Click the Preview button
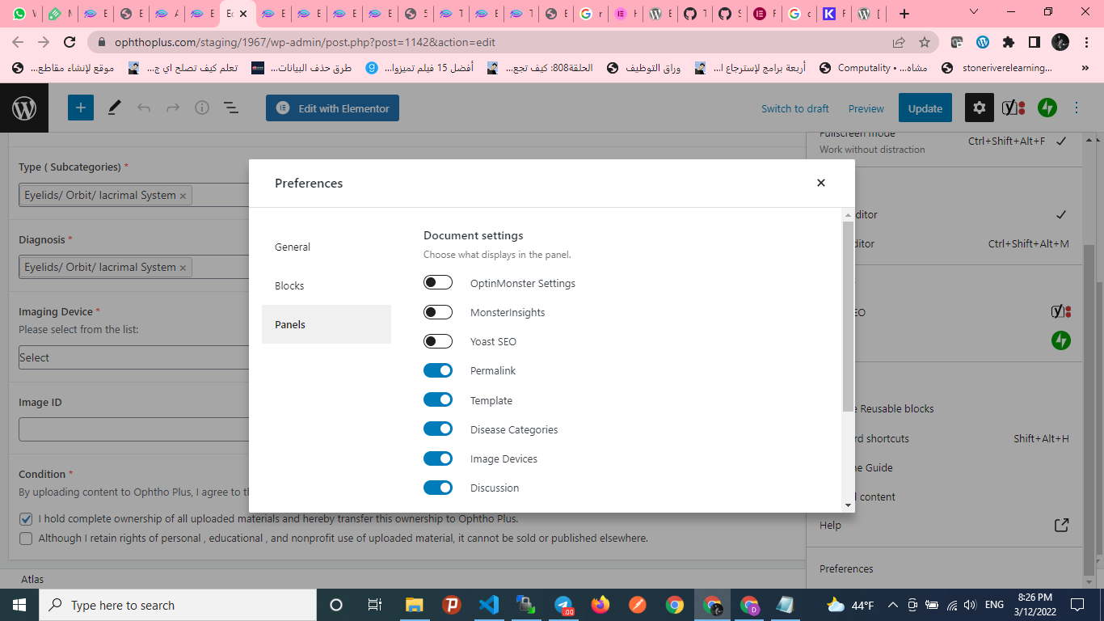 (866, 108)
